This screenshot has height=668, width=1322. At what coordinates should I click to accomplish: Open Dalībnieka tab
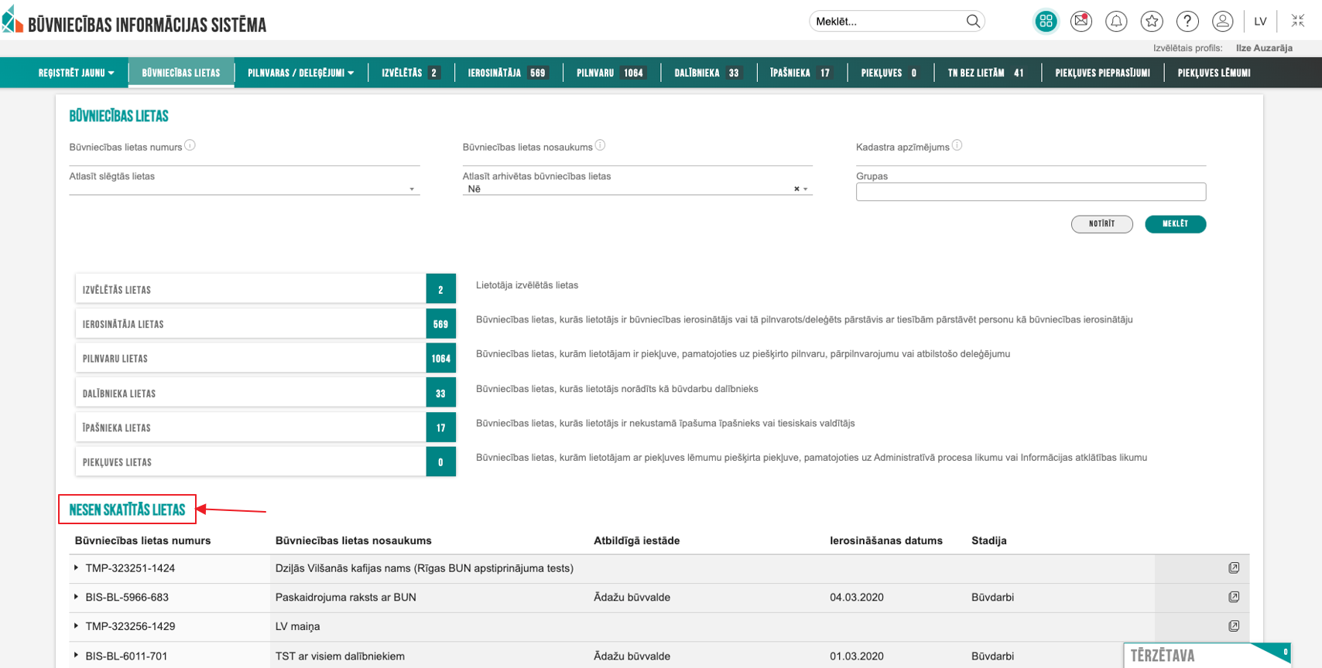point(707,73)
